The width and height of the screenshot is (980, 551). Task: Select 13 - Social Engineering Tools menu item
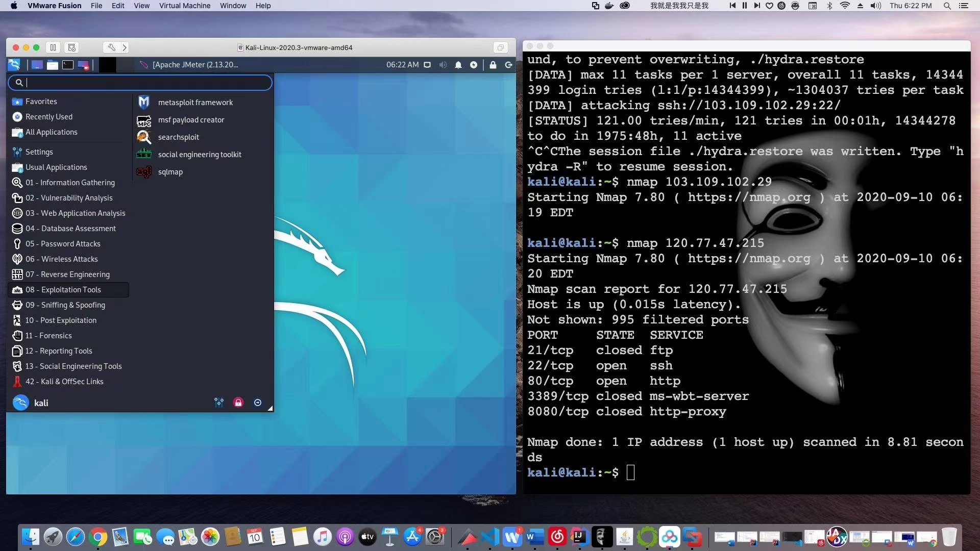pos(73,366)
